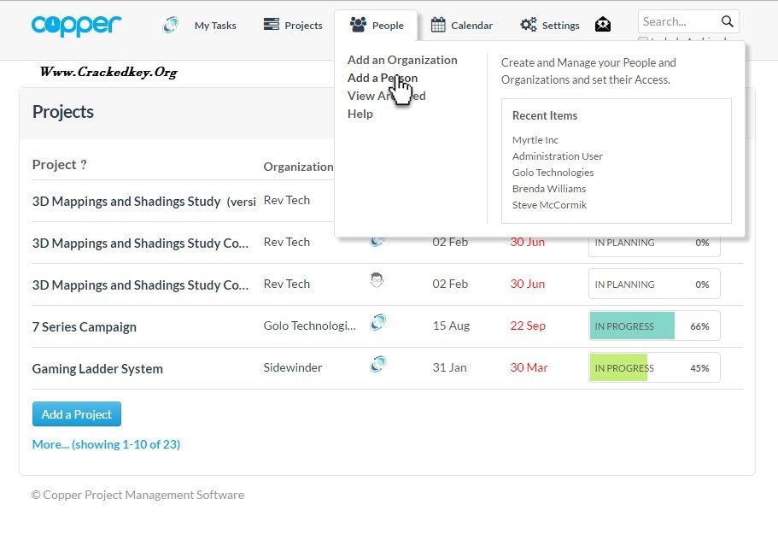This screenshot has width=778, height=534.
Task: Open the Gaming Ladder System project
Action: pos(97,369)
